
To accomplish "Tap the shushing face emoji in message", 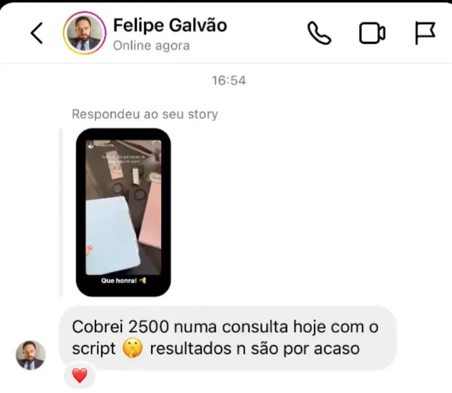I will [x=133, y=348].
